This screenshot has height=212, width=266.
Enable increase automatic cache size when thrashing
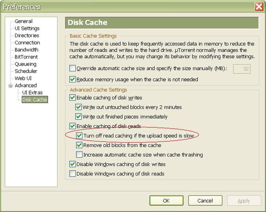[79, 155]
